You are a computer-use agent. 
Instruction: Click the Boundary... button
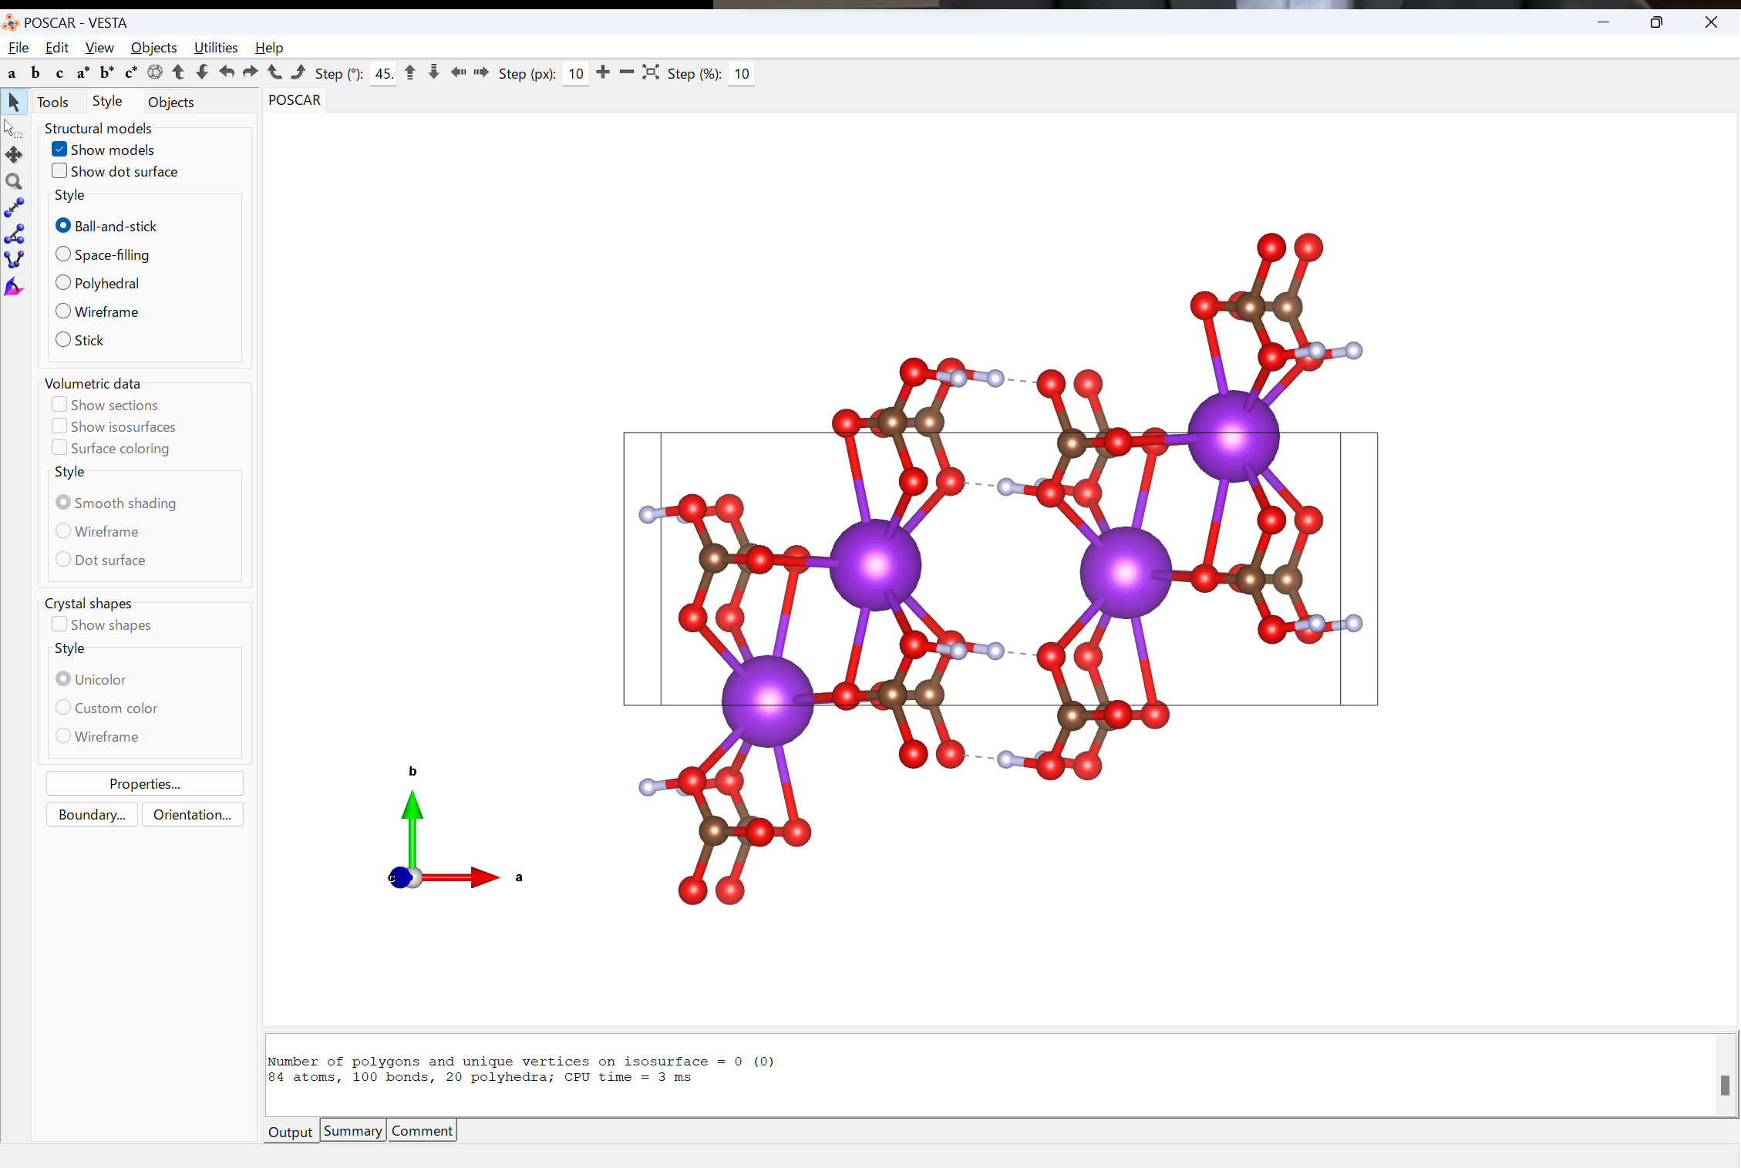point(92,815)
